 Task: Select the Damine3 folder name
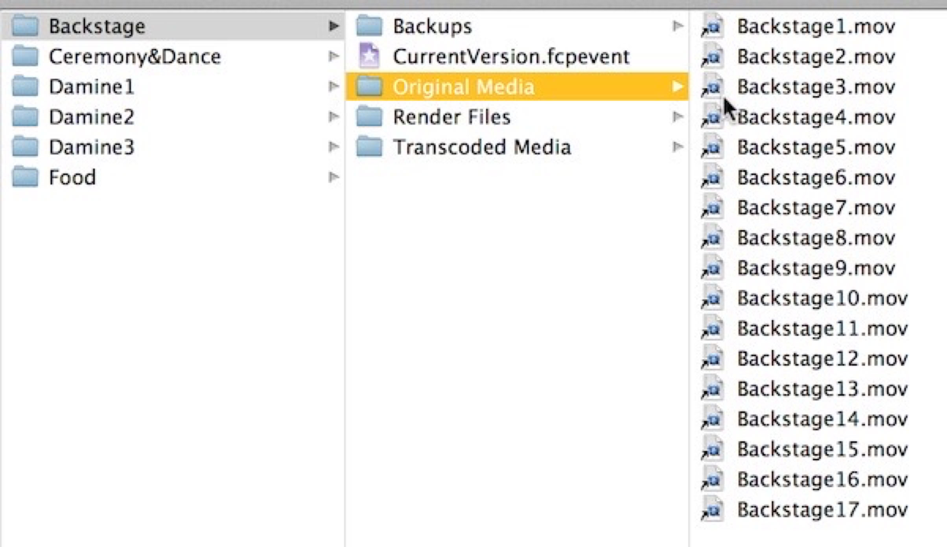point(91,147)
